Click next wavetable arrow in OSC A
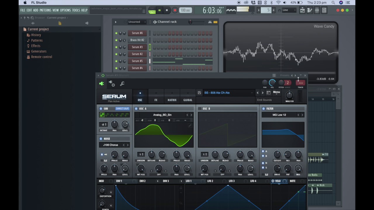This screenshot has width=374, height=210. (191, 115)
